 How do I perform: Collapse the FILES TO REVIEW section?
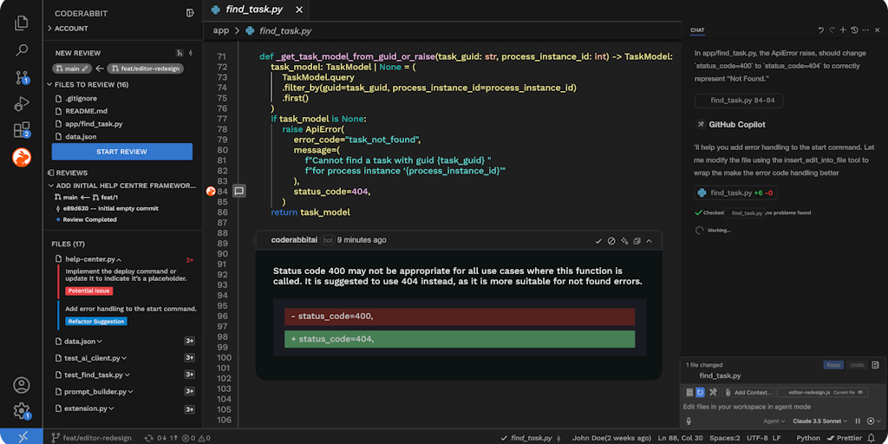[49, 85]
